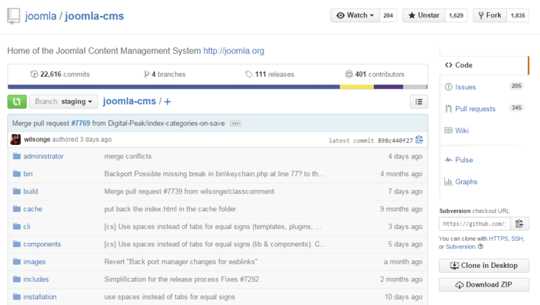The width and height of the screenshot is (540, 305).
Task: Click the commits history clock icon
Action: click(34, 74)
